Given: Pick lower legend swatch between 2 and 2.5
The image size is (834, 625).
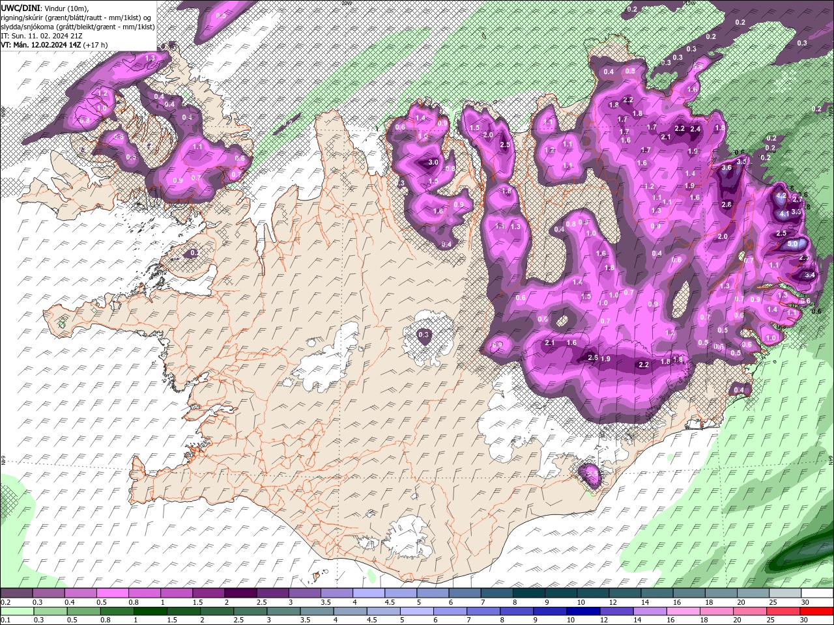Looking at the screenshot, I should tap(217, 611).
